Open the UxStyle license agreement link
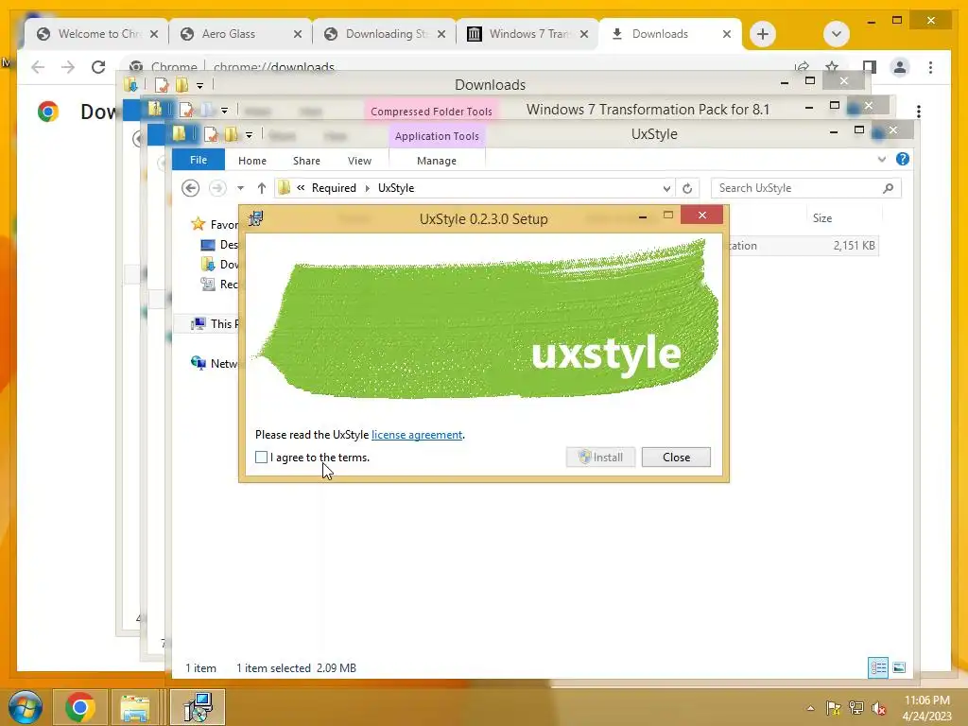968x726 pixels. [x=417, y=435]
